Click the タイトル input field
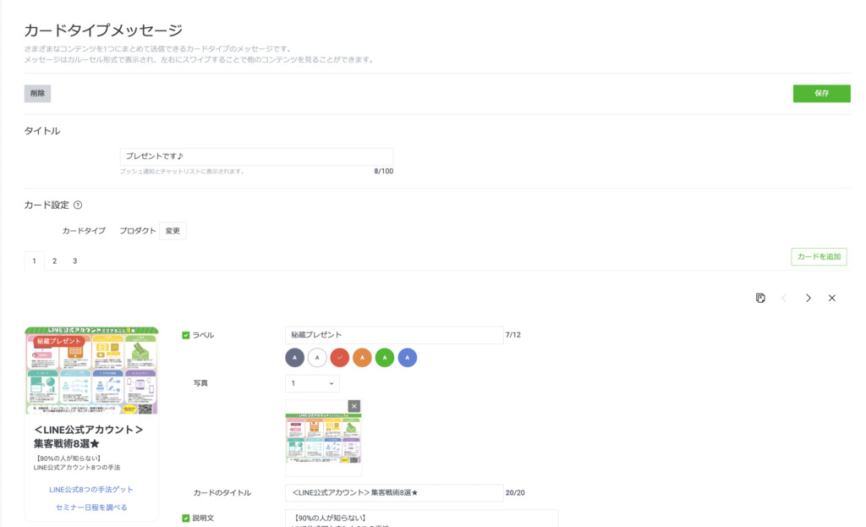 (x=256, y=156)
